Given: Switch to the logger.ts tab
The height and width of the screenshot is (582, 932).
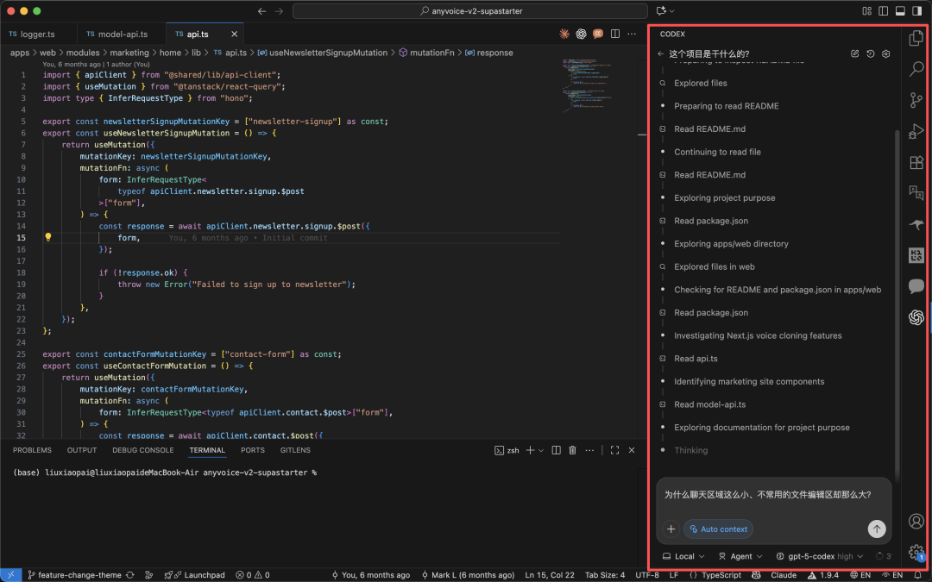Looking at the screenshot, I should [38, 34].
